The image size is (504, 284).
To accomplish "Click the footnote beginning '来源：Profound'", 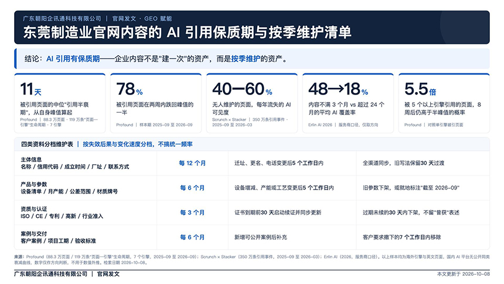I will tap(251, 259).
